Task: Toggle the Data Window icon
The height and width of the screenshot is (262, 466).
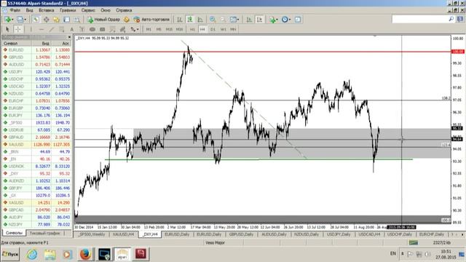Action: pos(47,20)
